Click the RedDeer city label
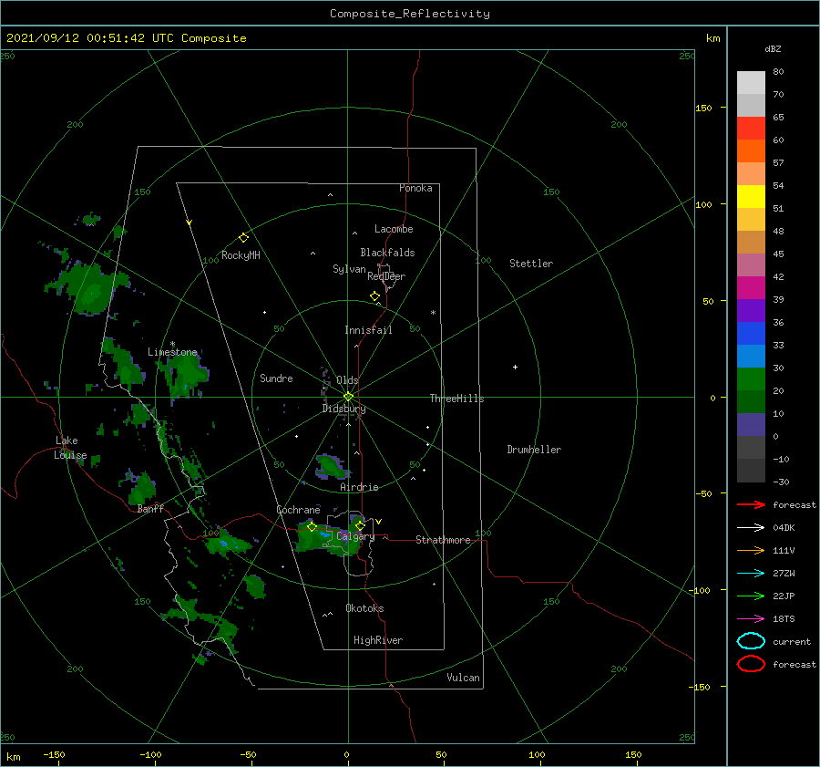820x767 pixels. [x=386, y=276]
